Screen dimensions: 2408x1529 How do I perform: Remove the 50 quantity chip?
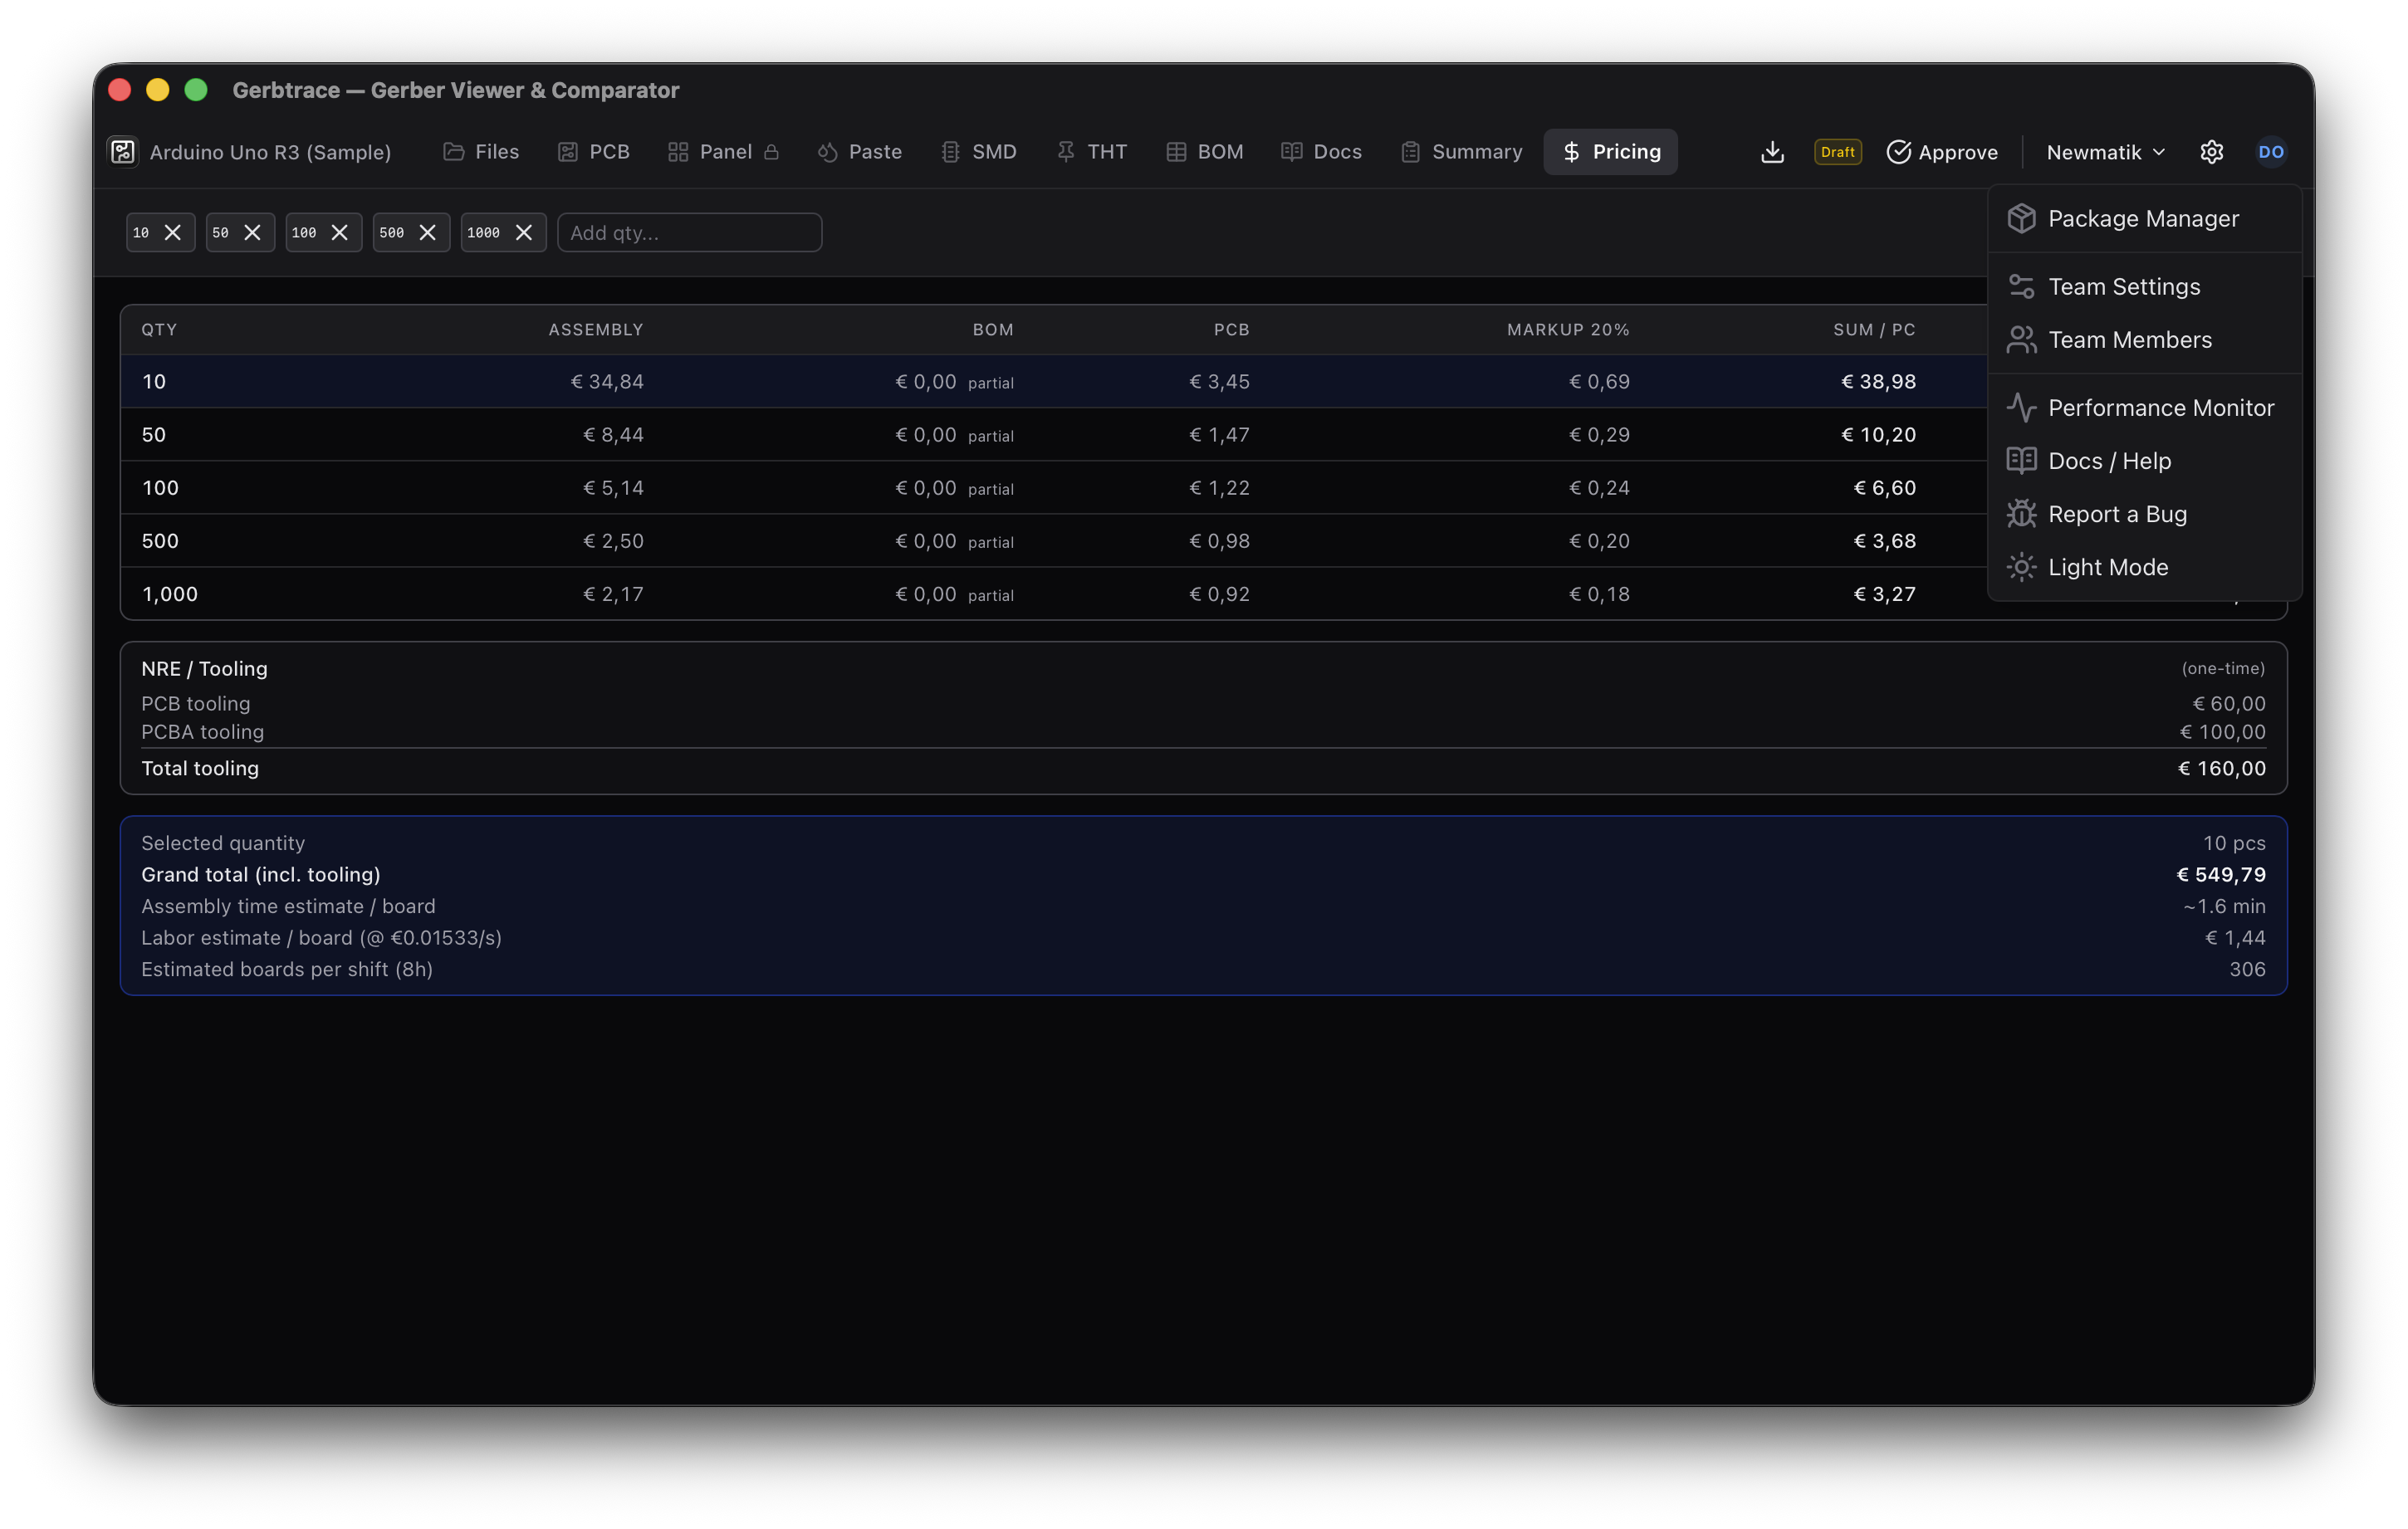(x=252, y=232)
